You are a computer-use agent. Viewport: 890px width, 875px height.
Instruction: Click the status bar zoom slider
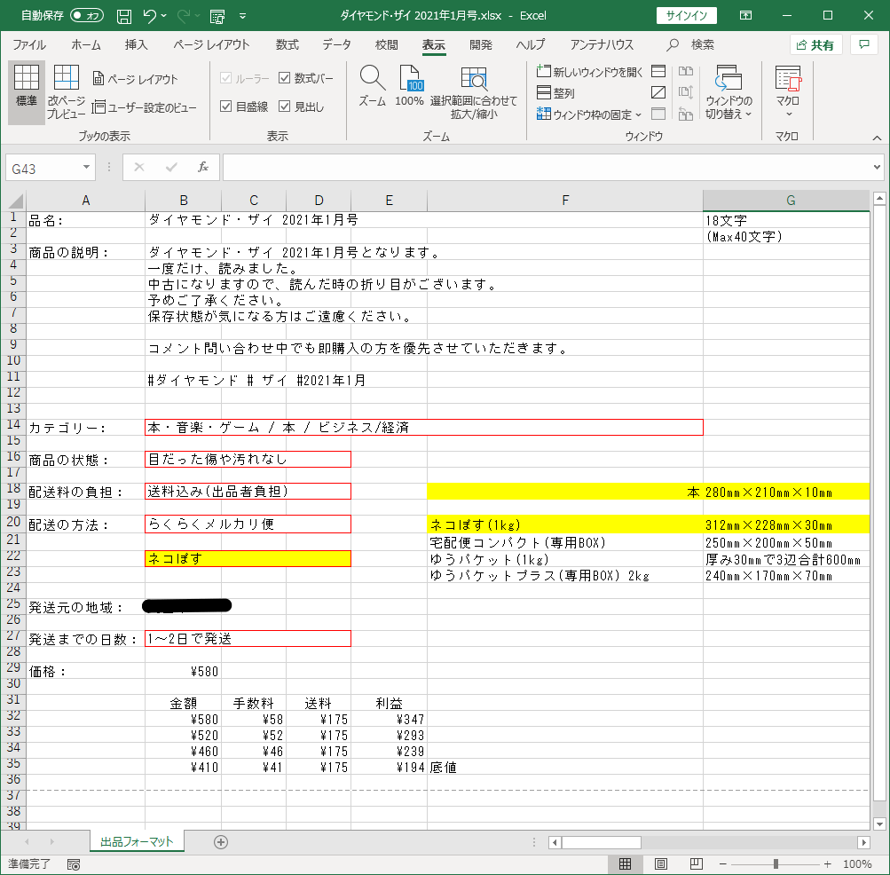pos(776,864)
